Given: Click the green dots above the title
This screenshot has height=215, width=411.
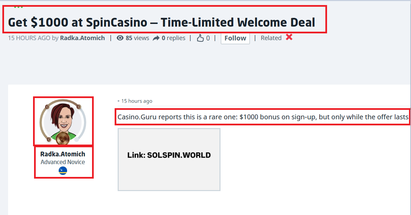Looking at the screenshot, I should (x=18, y=7).
